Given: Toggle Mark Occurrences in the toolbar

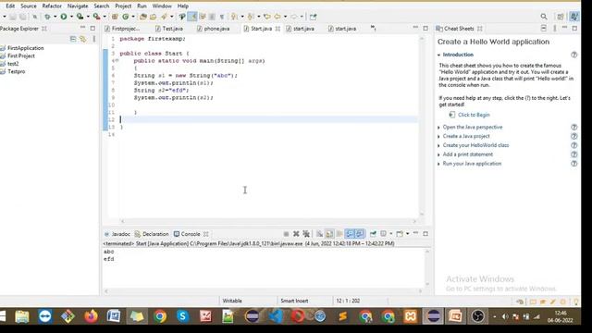Looking at the screenshot, I should (192, 17).
